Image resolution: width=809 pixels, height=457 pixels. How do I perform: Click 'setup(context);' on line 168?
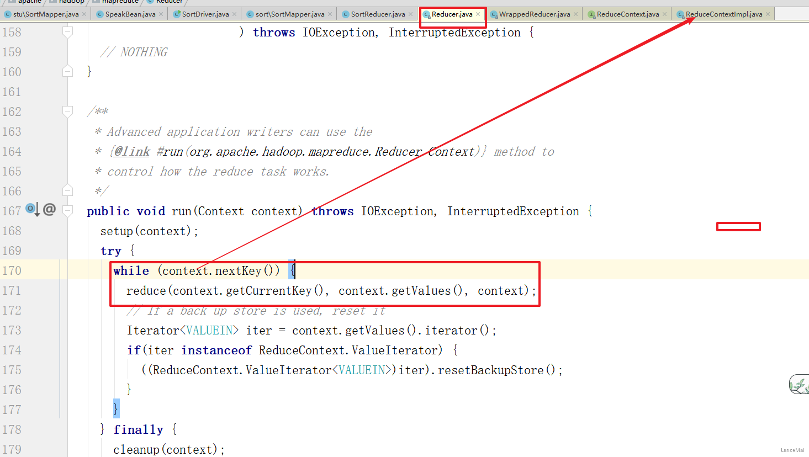149,231
